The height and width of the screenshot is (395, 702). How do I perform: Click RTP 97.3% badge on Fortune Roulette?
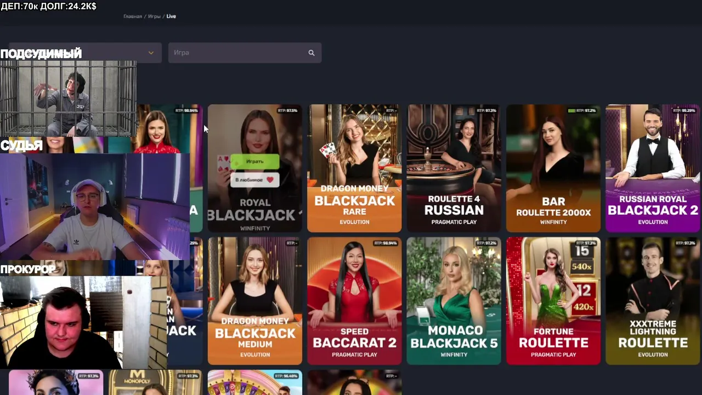(x=586, y=243)
